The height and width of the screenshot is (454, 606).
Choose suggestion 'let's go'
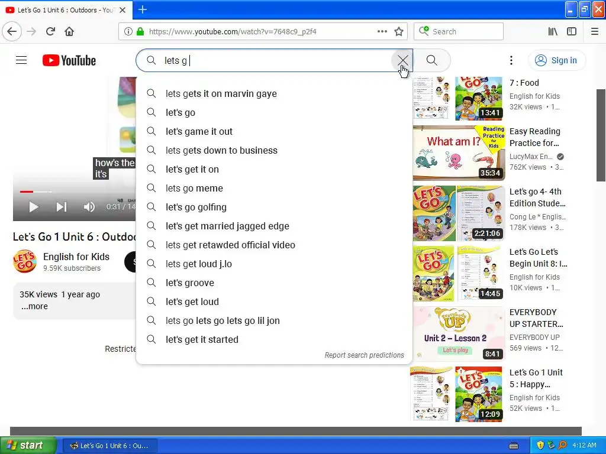274,112
